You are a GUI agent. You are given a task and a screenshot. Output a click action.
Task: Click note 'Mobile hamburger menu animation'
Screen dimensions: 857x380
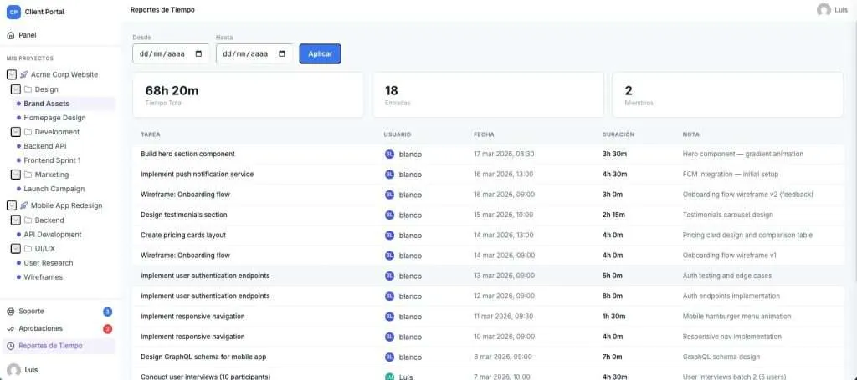click(736, 317)
